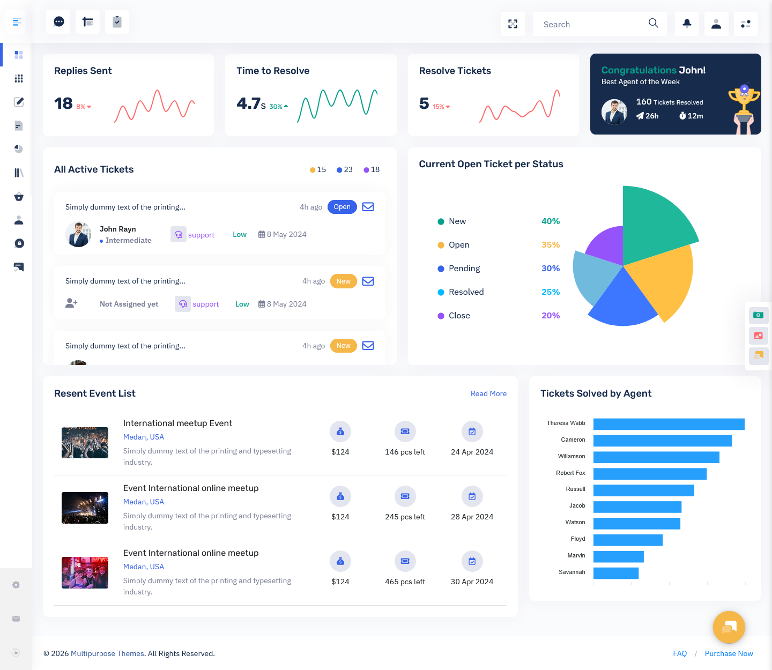Open the settings sliders panel in top bar

tap(745, 24)
